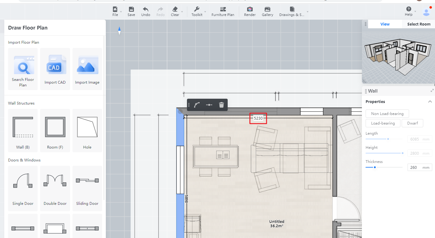Viewport: 435px width, 238px height.
Task: Open the Gallery icon
Action: point(267,11)
